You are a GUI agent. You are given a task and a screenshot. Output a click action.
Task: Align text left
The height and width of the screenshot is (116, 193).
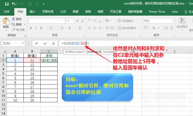pyautogui.click(x=90, y=28)
